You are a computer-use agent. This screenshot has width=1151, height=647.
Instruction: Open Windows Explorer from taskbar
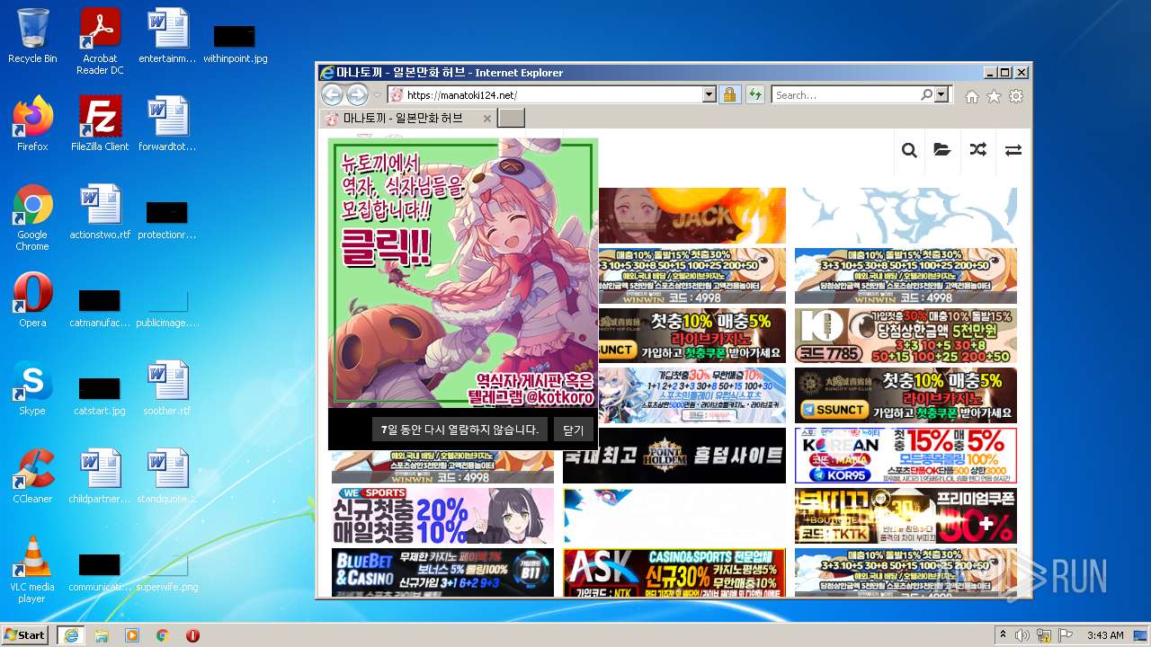pos(102,635)
